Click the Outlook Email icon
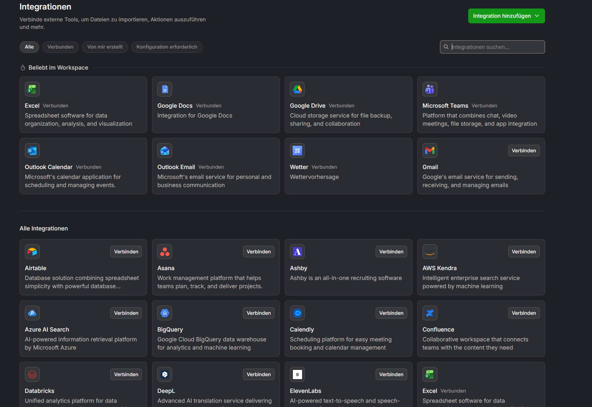Screen dimensions: 592x407 (x=165, y=151)
